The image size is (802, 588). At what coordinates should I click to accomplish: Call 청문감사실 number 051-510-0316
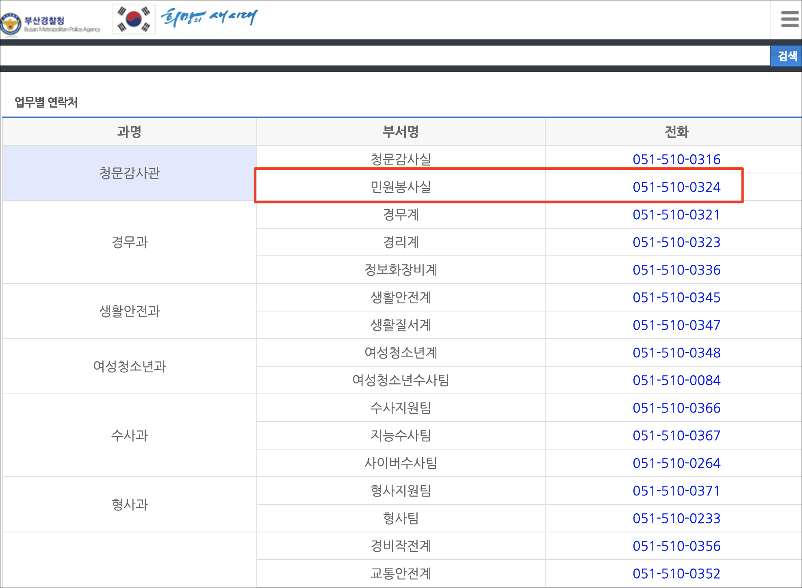click(x=676, y=160)
